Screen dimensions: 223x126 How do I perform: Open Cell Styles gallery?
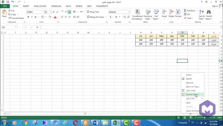[x=156, y=15]
